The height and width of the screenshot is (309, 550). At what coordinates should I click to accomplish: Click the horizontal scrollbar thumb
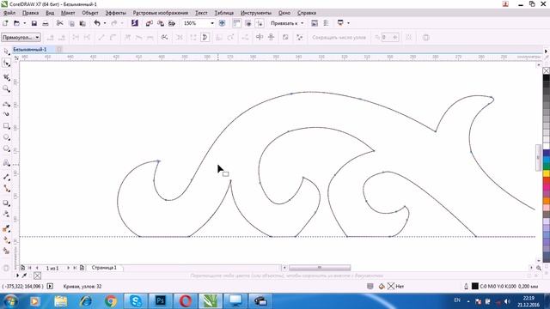320,268
